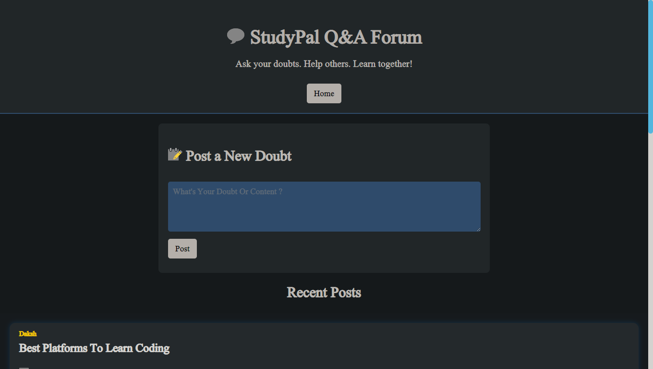This screenshot has height=369, width=653.
Task: Click the memo pencil icon beside Post a New Doubt
Action: click(x=175, y=154)
